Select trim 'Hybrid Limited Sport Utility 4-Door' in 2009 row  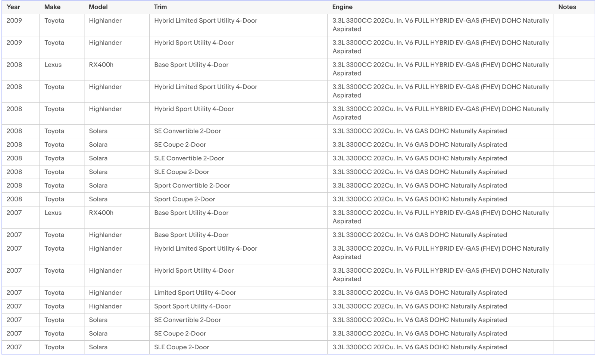pos(206,21)
